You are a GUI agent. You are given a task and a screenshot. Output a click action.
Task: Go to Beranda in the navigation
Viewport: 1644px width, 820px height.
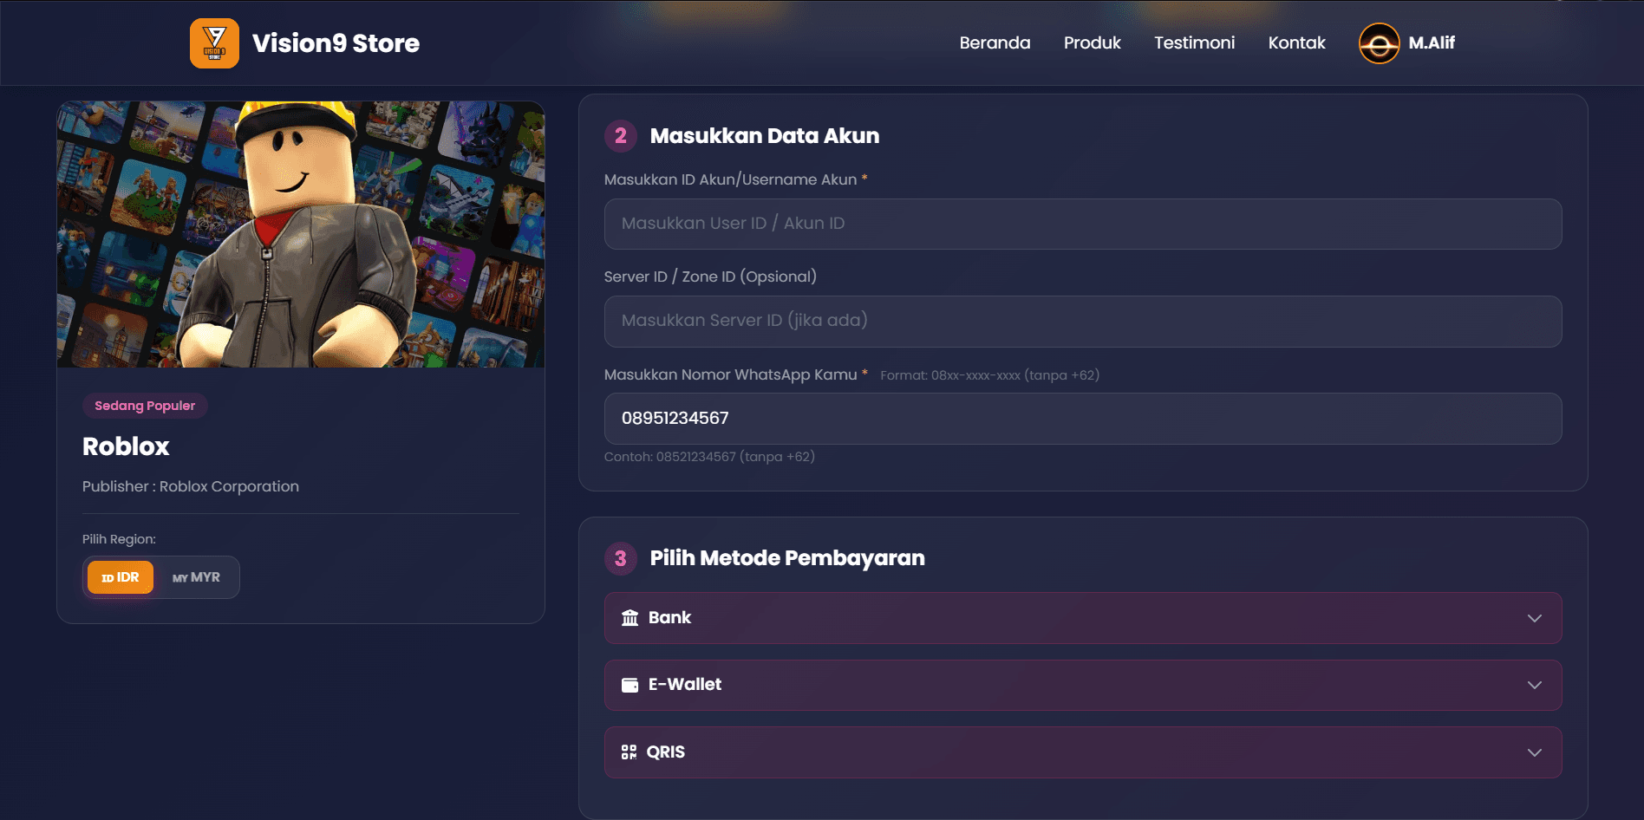pos(995,42)
